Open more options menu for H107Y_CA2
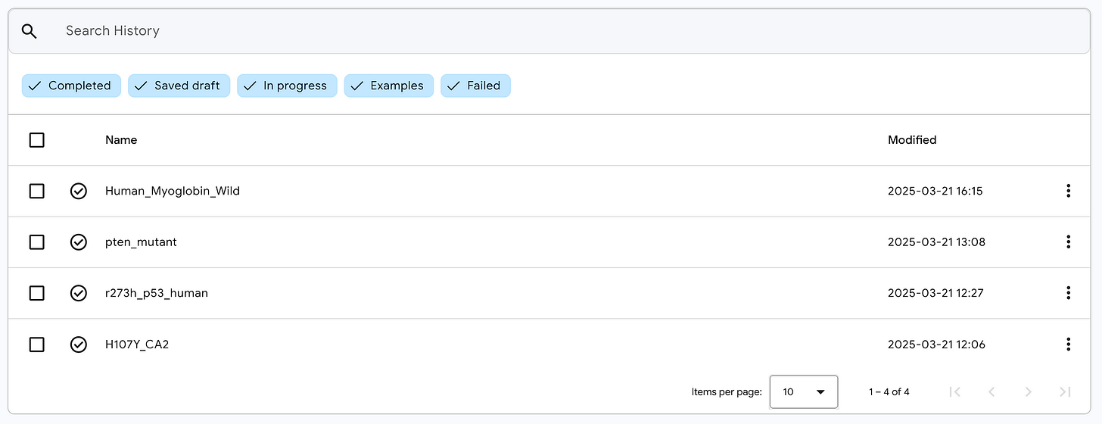The height and width of the screenshot is (424, 1102). point(1068,344)
